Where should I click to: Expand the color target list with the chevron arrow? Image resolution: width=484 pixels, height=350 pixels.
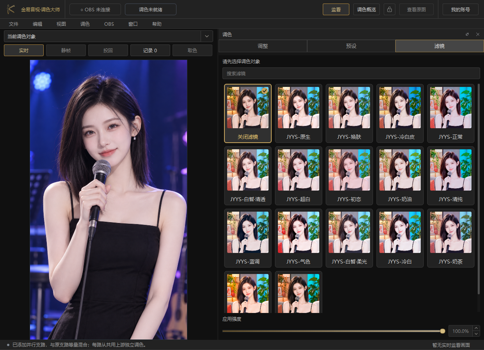click(206, 36)
